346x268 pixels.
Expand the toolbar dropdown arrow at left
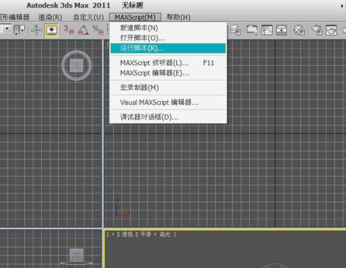coord(7,28)
